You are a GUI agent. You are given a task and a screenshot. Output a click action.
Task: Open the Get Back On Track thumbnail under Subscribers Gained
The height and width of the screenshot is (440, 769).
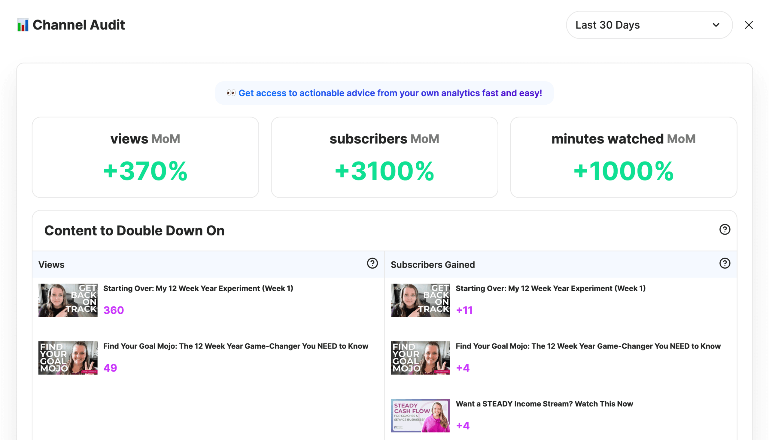tap(420, 300)
